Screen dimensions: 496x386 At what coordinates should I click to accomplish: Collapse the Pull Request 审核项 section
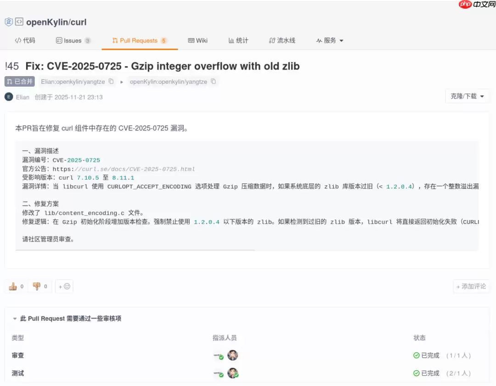point(16,318)
